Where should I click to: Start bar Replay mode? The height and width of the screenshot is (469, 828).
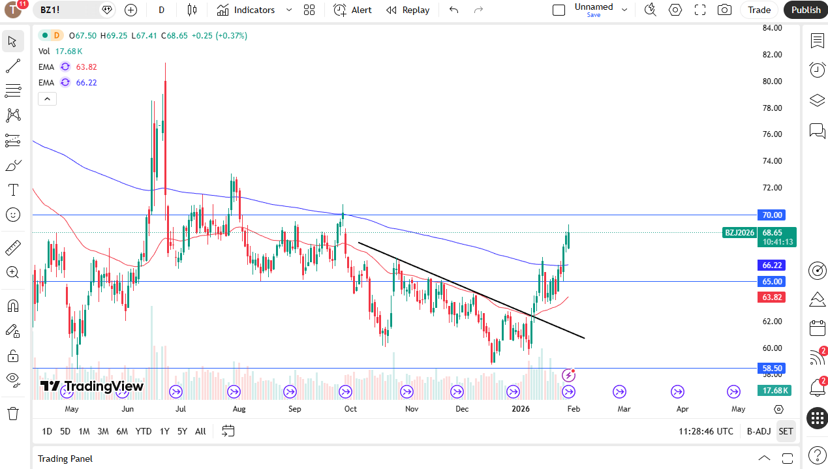[408, 10]
